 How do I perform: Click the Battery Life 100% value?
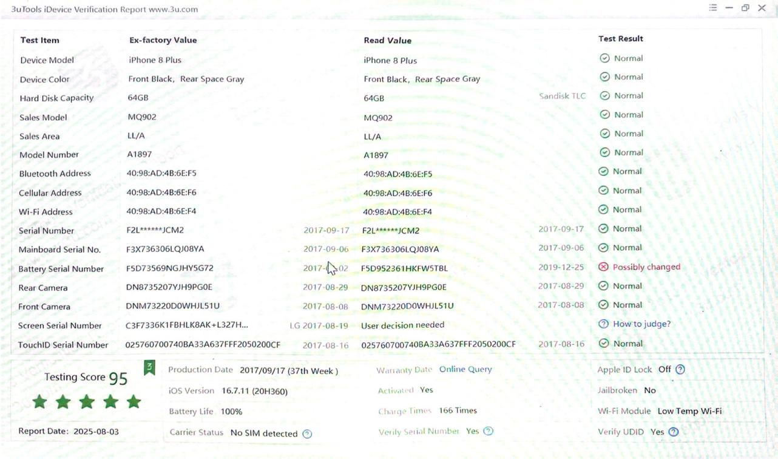pyautogui.click(x=231, y=412)
